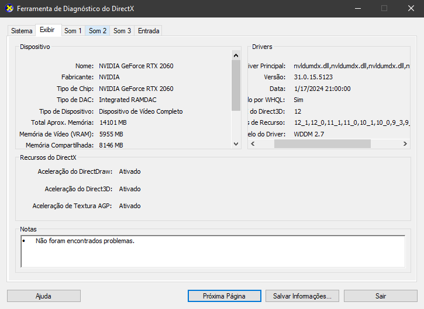Viewport: 424px width, 309px height.
Task: Click the Memória de Vídeo value 5955 MB
Action: 111,134
